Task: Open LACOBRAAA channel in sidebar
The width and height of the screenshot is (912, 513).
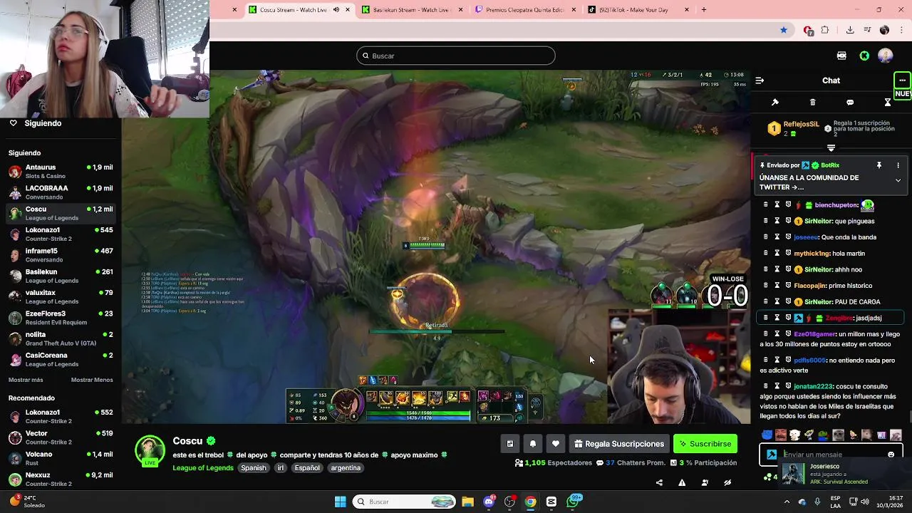Action: [x=61, y=192]
